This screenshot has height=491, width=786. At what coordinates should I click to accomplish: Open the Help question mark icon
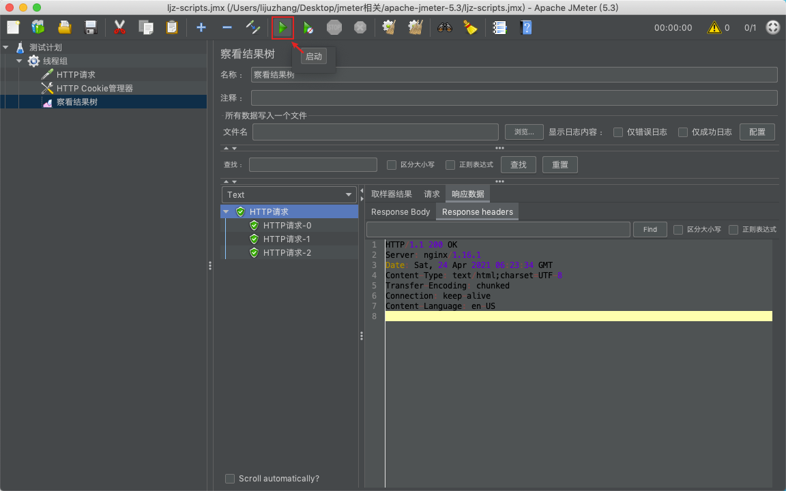click(525, 28)
